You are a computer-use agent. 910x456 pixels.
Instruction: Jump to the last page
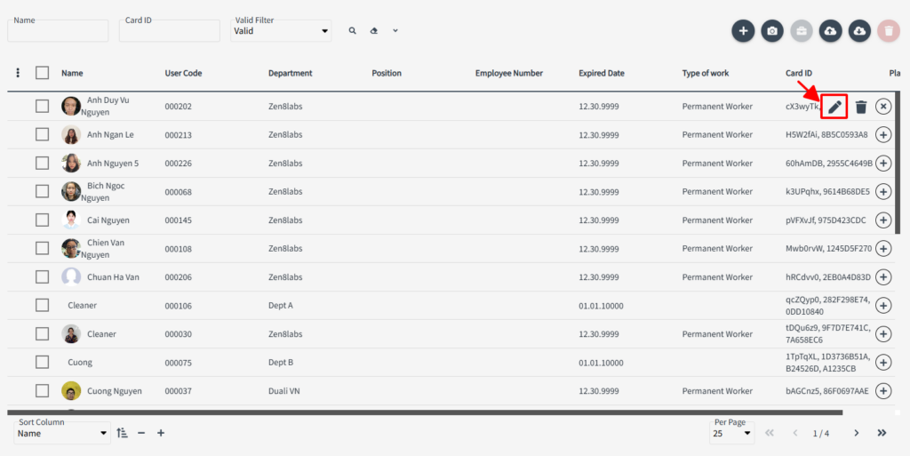tap(882, 433)
